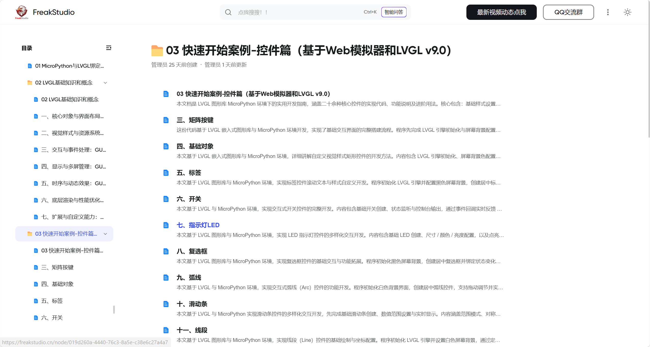Open 五、时序与动态效果 sidebar item

tap(73, 183)
